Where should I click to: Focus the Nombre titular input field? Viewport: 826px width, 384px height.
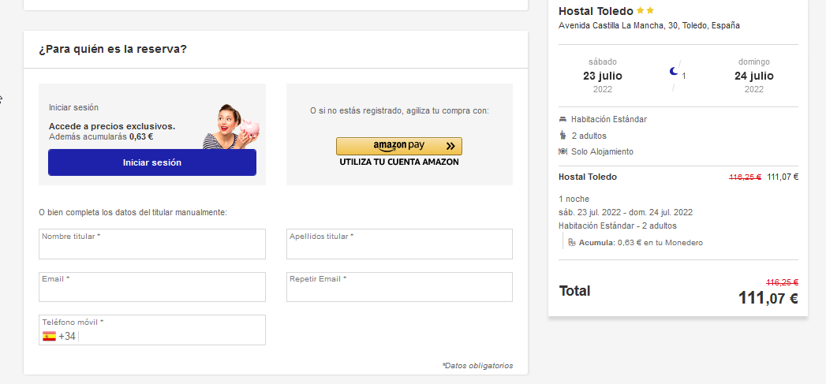pos(151,249)
